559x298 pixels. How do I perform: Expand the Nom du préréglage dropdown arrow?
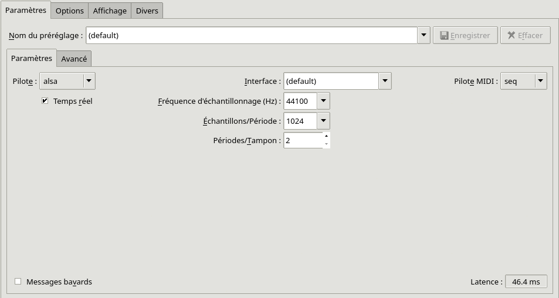(x=424, y=35)
